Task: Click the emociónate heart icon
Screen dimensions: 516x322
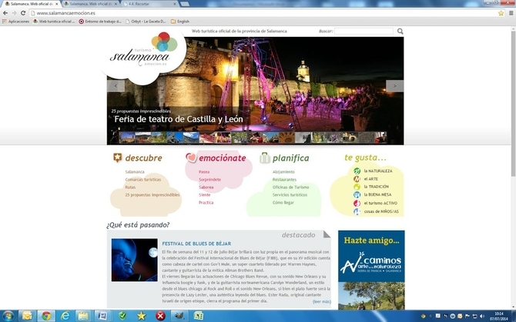Action: click(191, 158)
